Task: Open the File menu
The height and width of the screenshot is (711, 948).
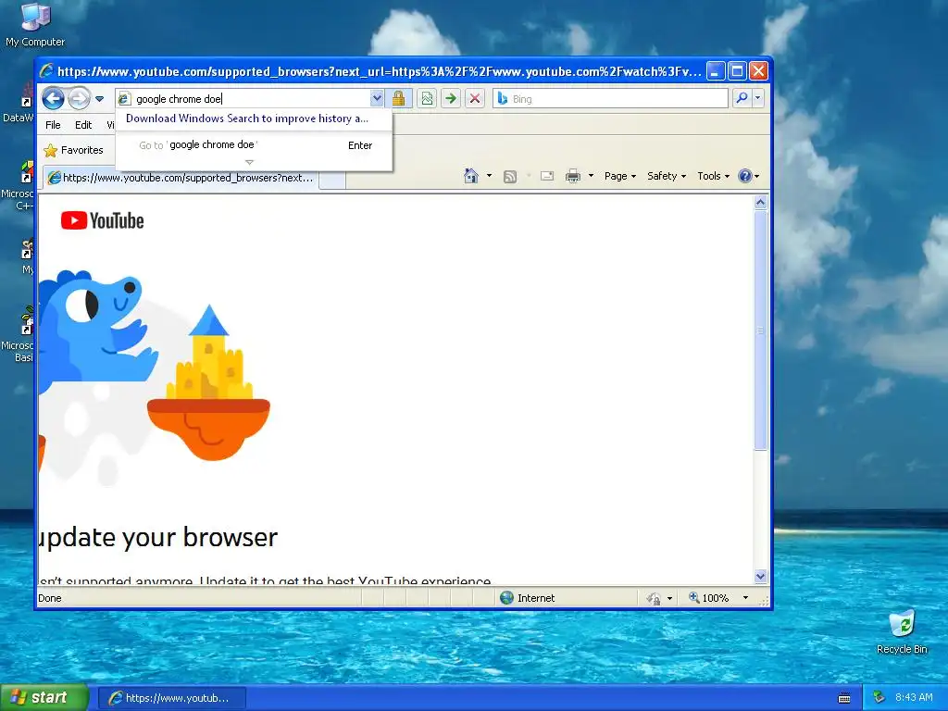Action: 53,125
